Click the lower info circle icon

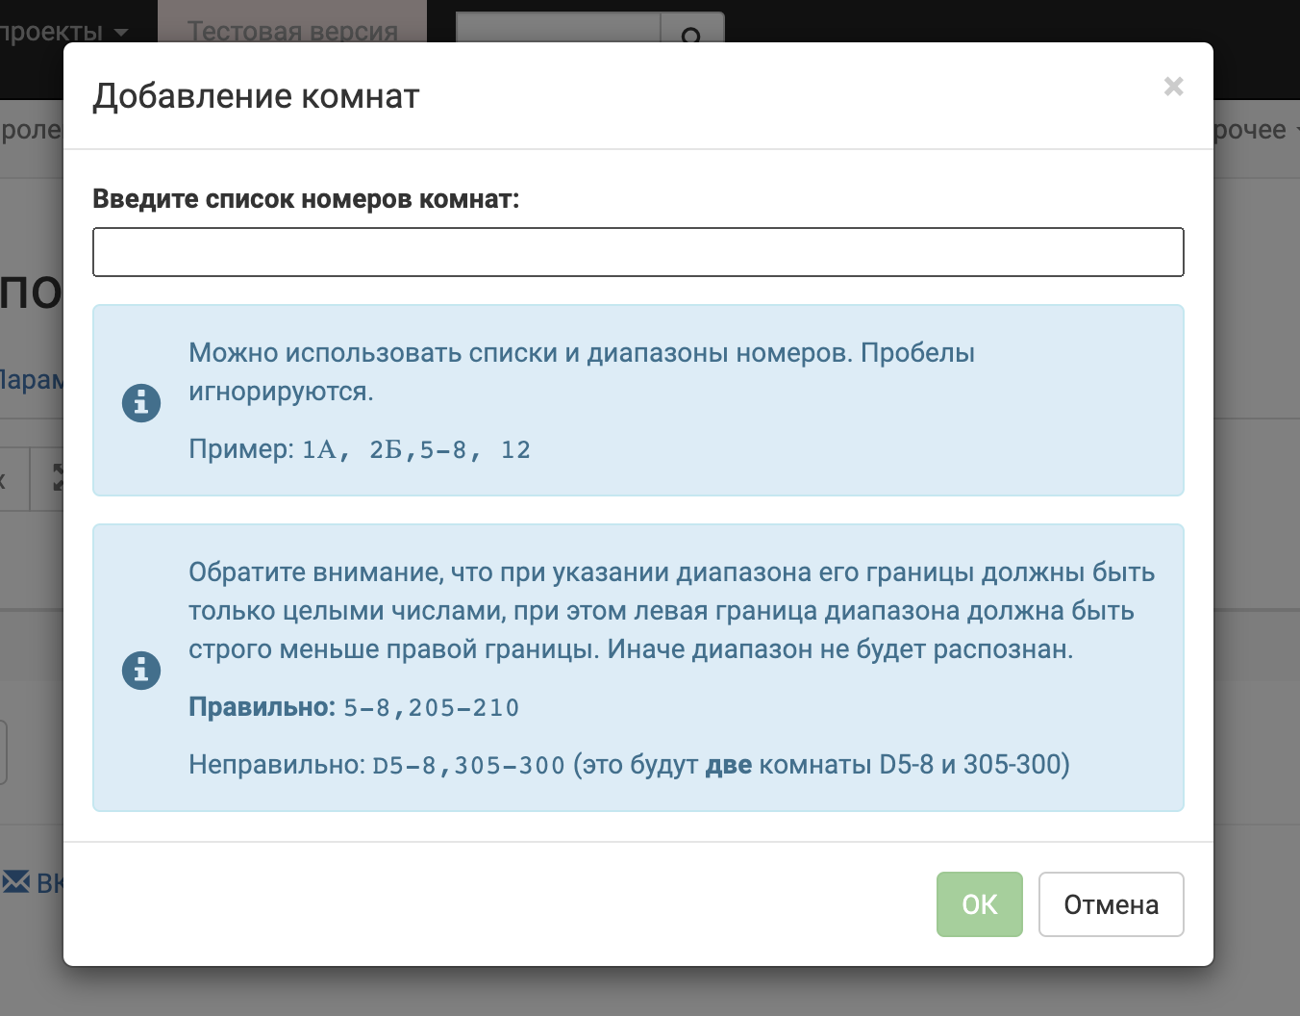coord(141,670)
